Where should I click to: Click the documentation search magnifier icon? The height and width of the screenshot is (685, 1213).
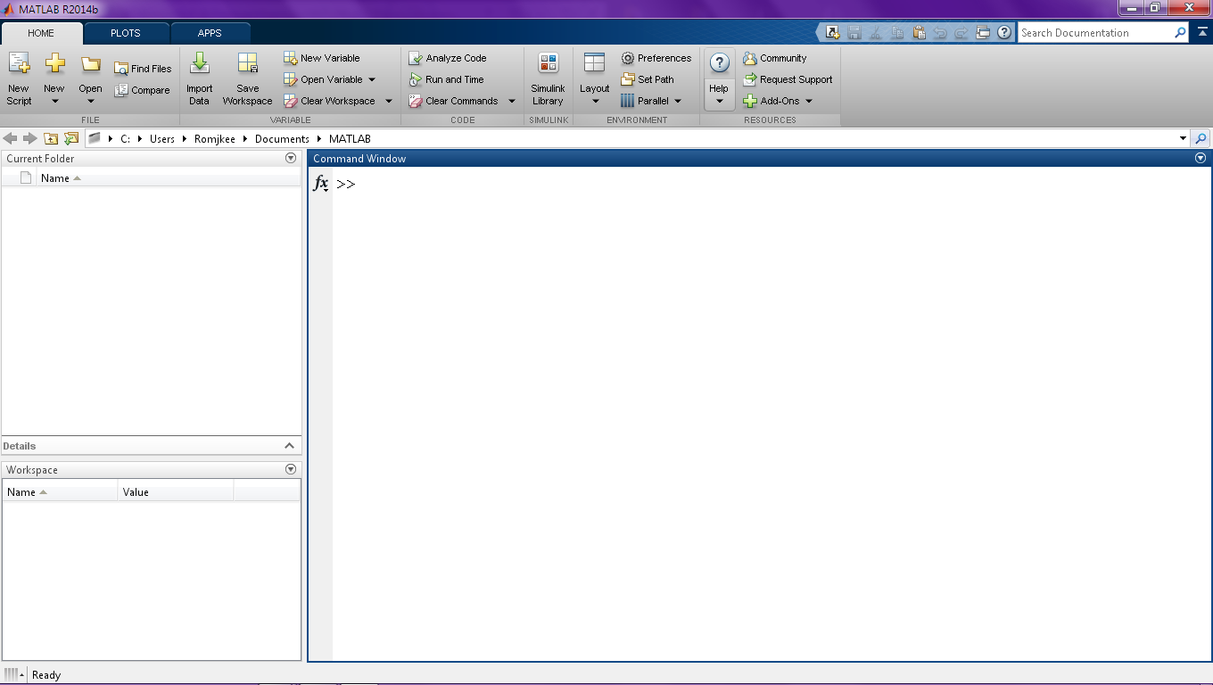(1181, 33)
